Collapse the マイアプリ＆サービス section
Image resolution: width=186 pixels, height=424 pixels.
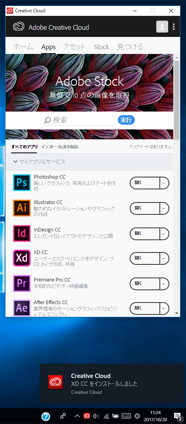pyautogui.click(x=15, y=162)
